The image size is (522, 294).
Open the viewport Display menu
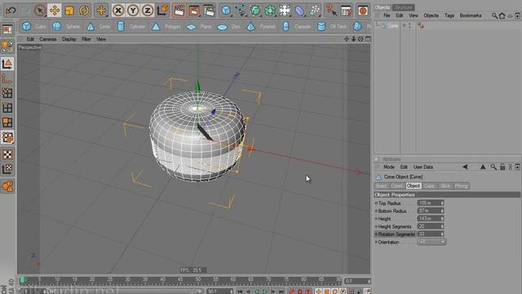(x=69, y=39)
